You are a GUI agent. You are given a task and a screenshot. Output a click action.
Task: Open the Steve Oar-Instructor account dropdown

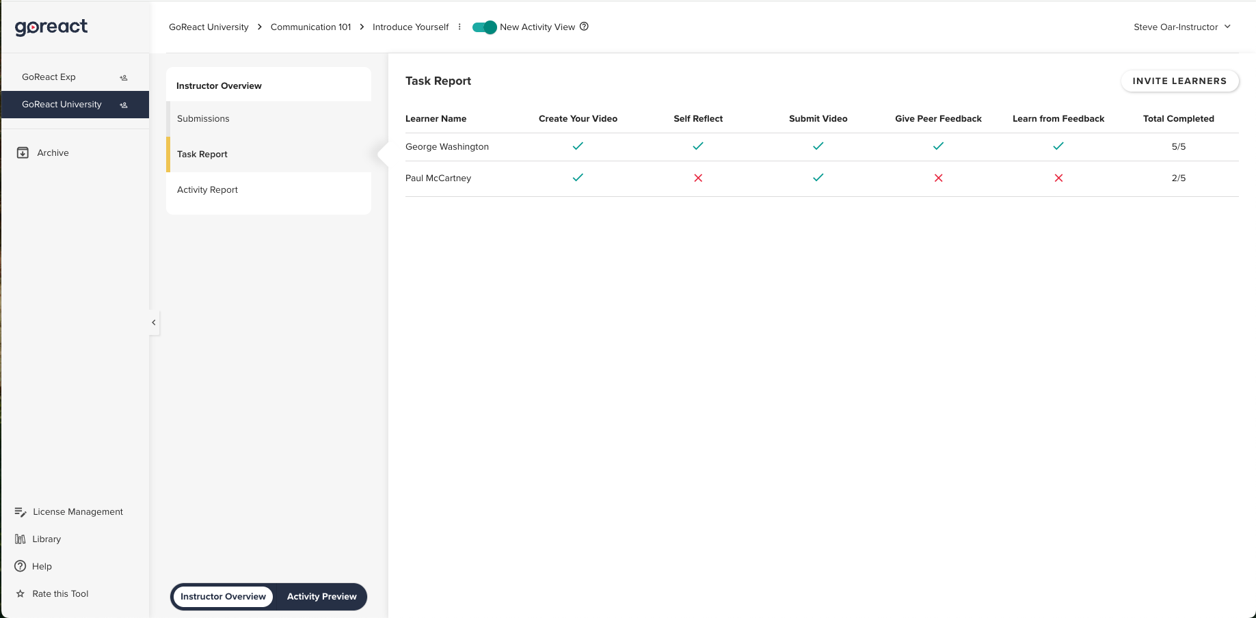pyautogui.click(x=1182, y=27)
